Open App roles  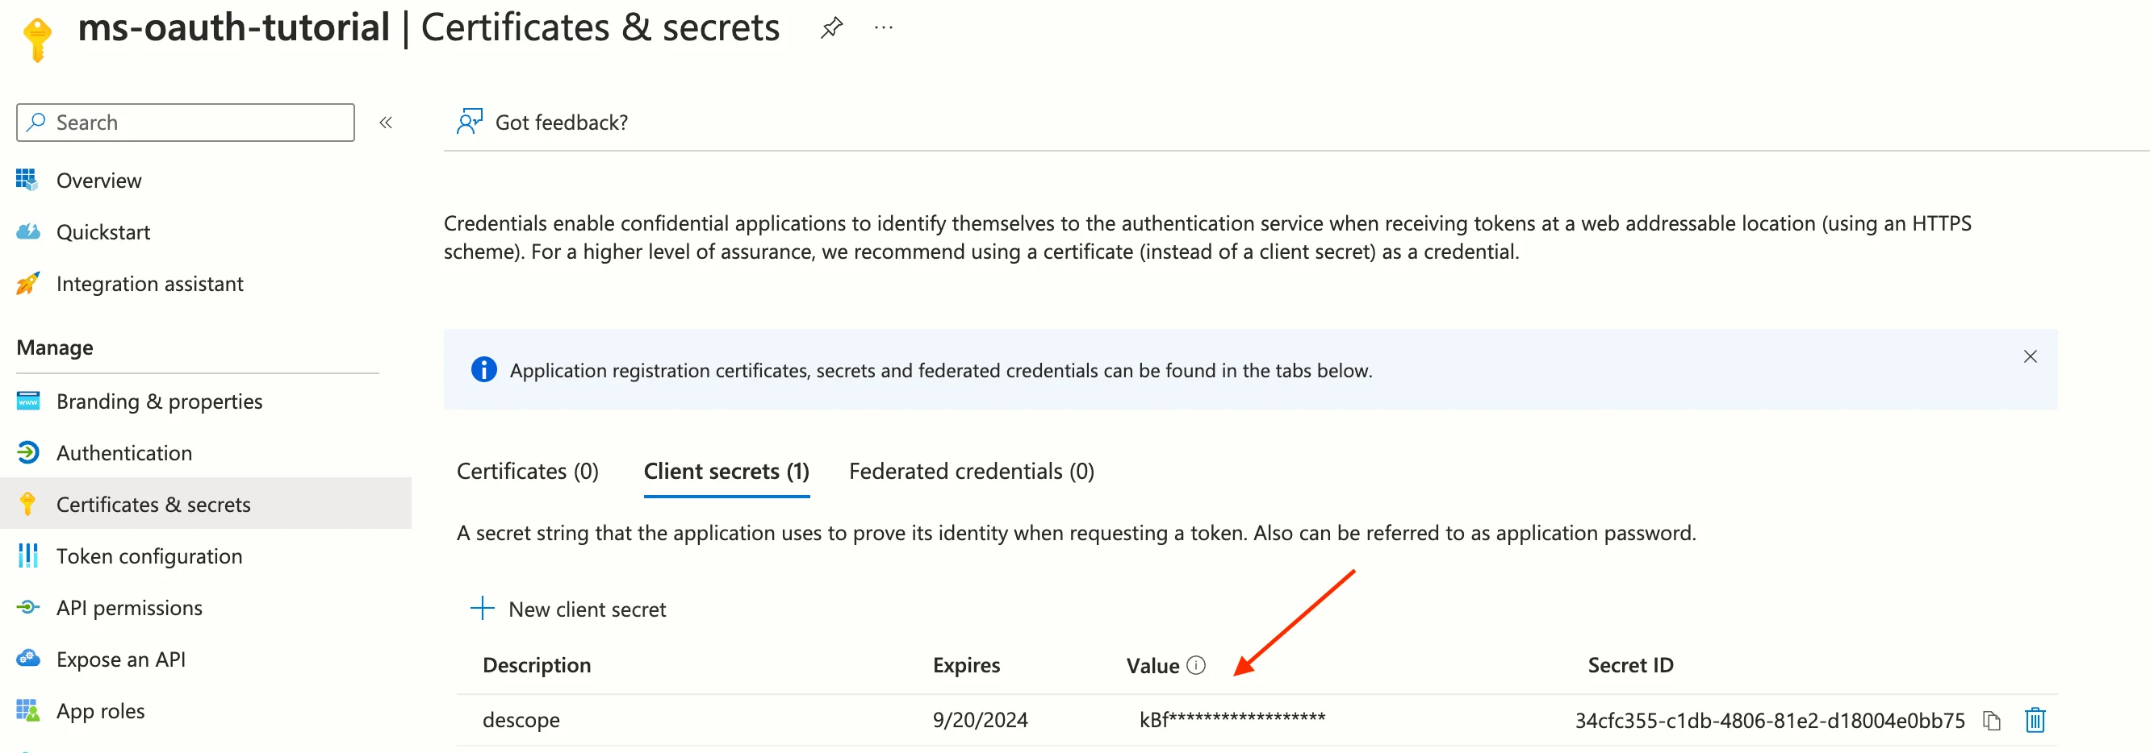(99, 710)
